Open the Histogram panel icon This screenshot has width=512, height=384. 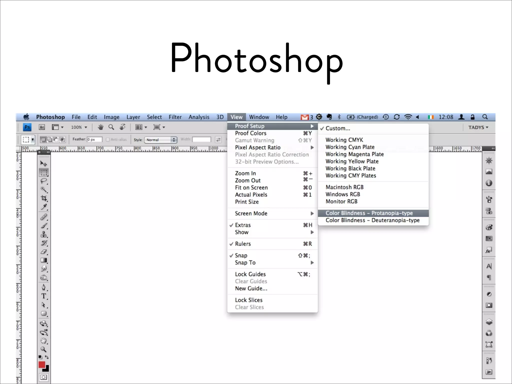[489, 172]
